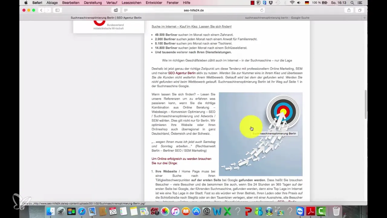Go forward with the Safari forward arrow
Viewport: 387px width, 218px height.
coord(48,10)
